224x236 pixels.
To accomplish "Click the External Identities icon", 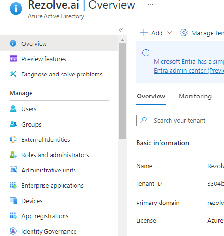I will click(x=13, y=139).
